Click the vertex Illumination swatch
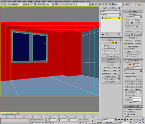 point(137,100)
